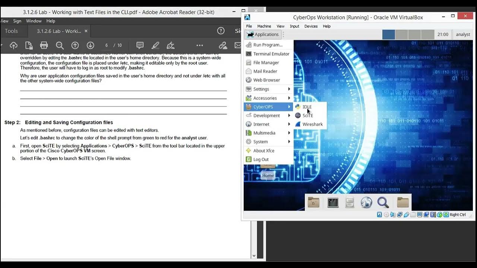Click the VirtualBox shared folders status icon
Screen dimensions: 477x268
[413, 215]
